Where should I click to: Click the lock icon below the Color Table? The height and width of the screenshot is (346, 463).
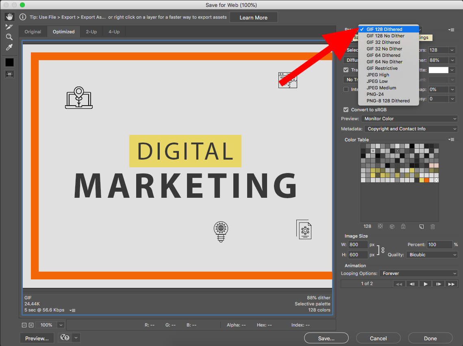(403, 226)
